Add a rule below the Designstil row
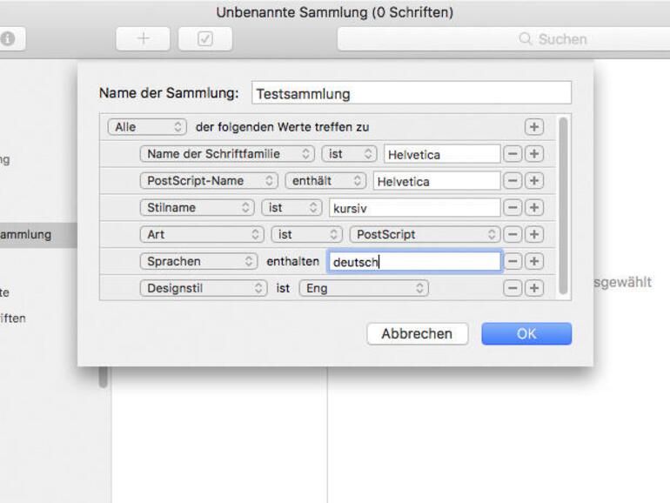670x503 pixels. [533, 288]
